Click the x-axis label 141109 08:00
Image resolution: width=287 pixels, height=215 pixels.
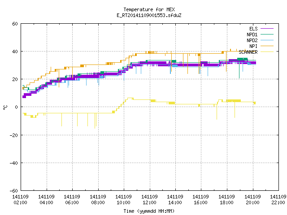click(x=98, y=200)
